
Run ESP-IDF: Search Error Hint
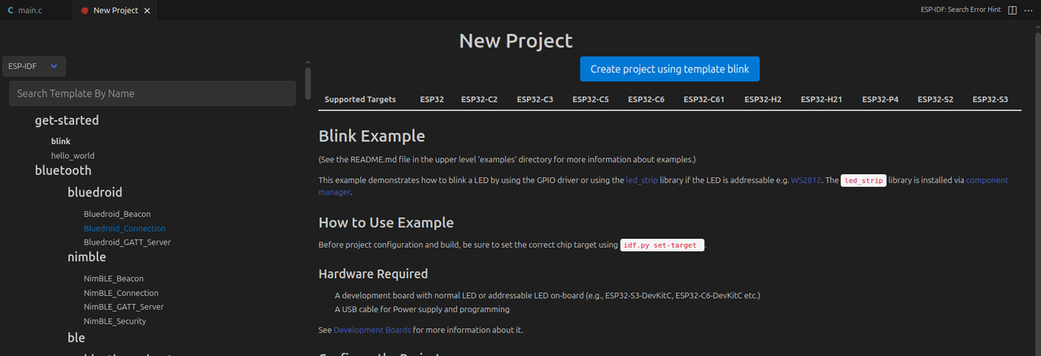point(960,11)
